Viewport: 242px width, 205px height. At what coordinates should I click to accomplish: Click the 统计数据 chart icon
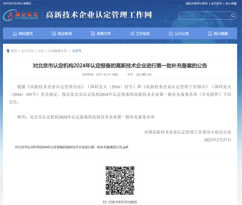pyautogui.click(x=210, y=34)
